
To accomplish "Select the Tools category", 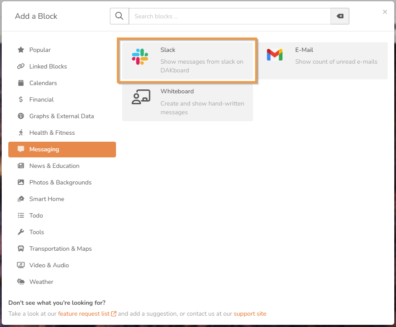I will (62, 232).
